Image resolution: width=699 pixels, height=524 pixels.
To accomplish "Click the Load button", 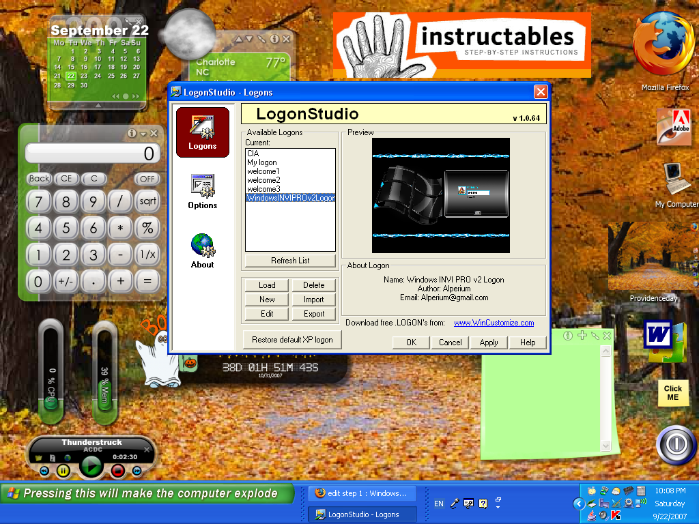I will click(267, 285).
